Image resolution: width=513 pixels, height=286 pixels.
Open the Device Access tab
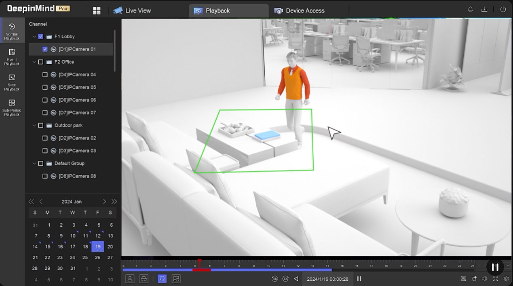[x=300, y=11]
